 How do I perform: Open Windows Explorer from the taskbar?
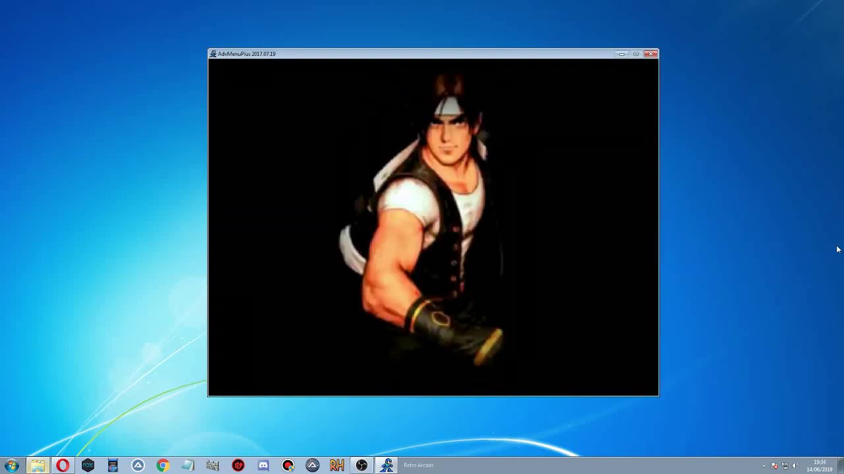click(38, 465)
